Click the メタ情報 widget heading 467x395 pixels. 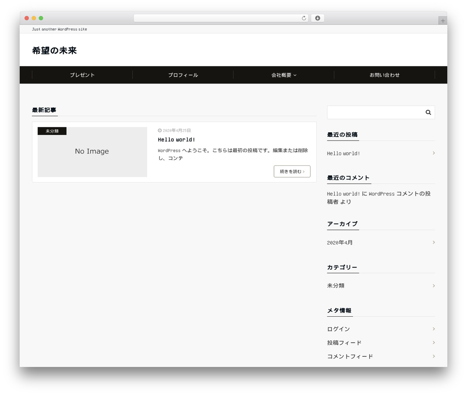[339, 310]
